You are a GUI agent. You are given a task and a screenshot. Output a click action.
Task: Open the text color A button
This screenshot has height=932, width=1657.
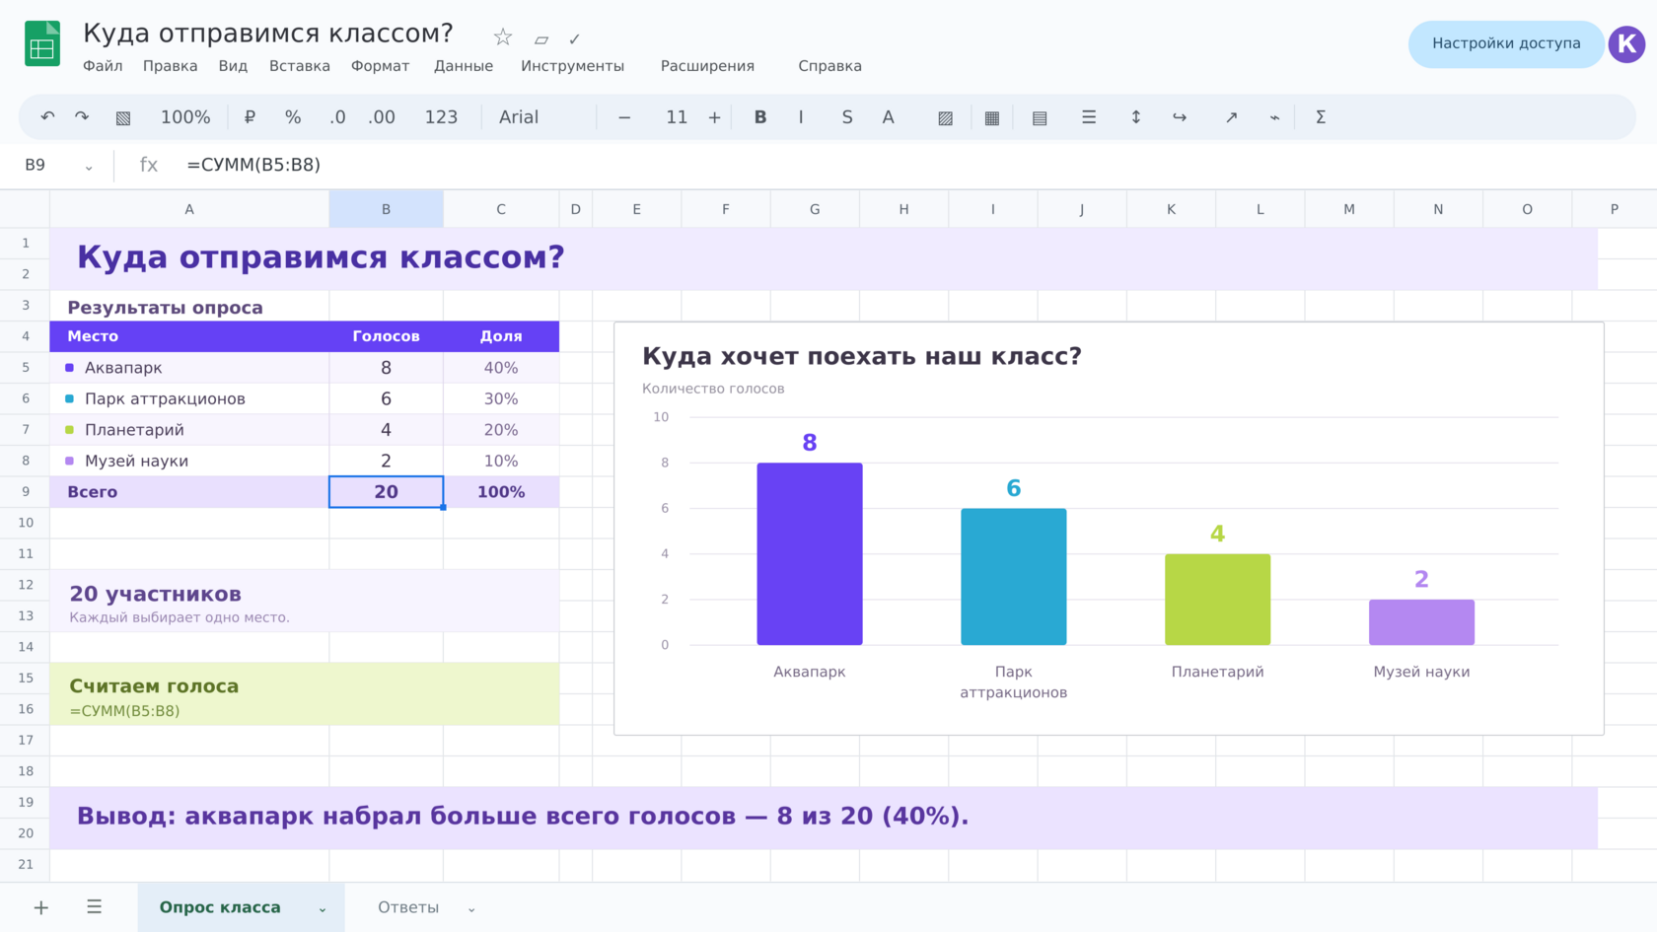889,117
